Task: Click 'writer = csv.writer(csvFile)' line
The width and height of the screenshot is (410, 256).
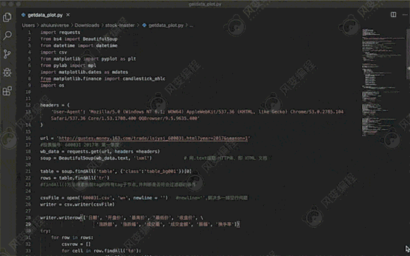Action: click(78, 204)
